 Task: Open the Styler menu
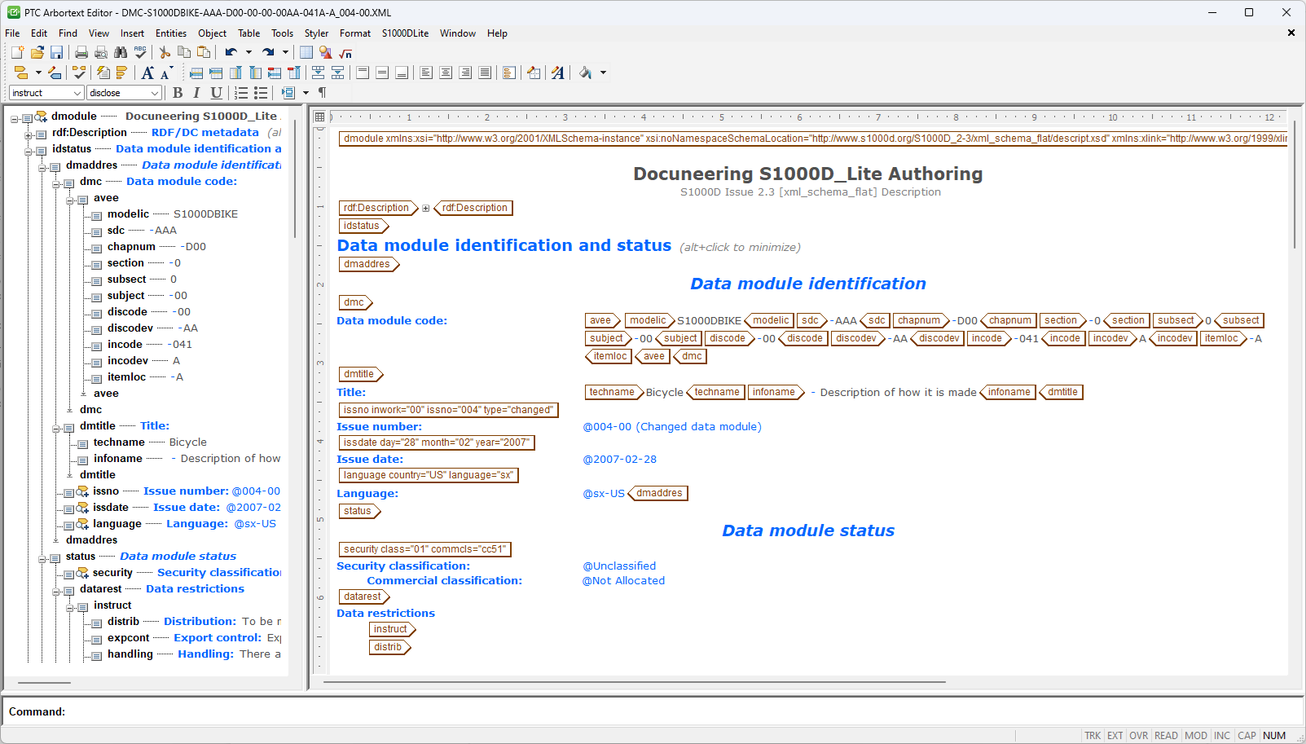point(316,33)
